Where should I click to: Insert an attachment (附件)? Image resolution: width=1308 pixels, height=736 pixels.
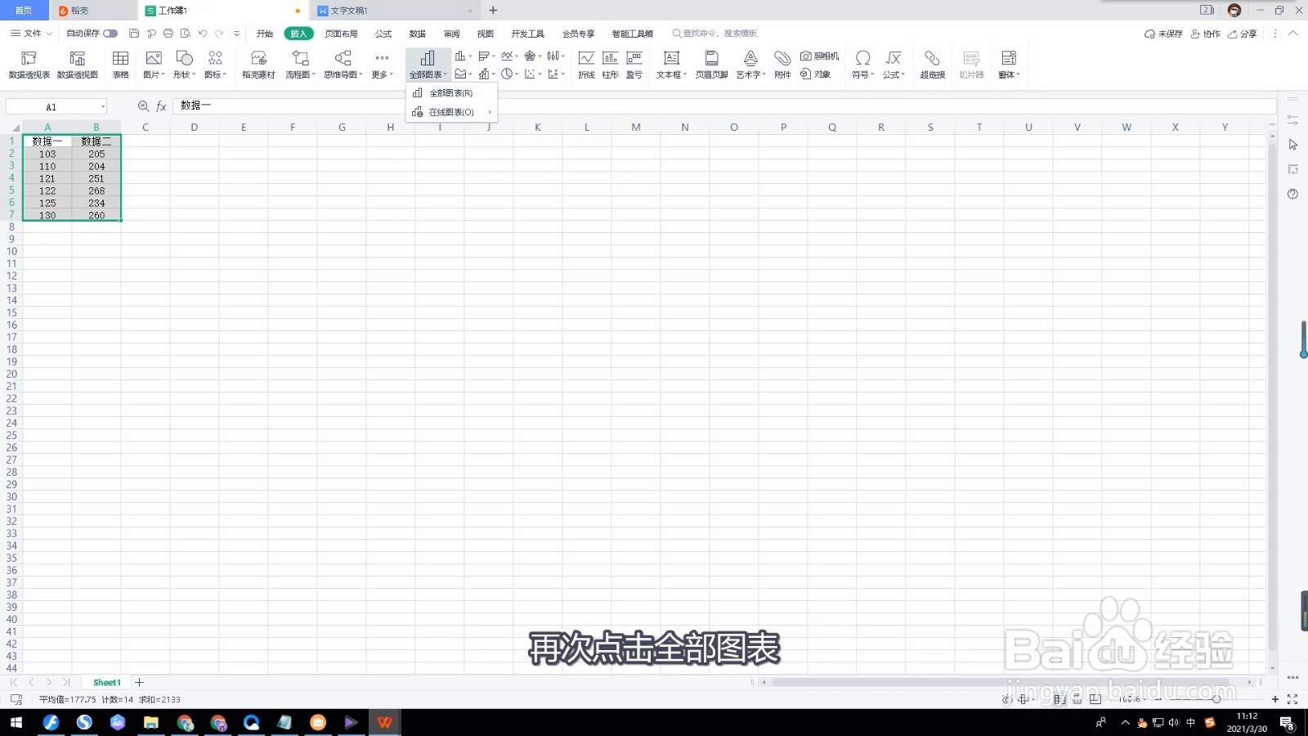[782, 64]
